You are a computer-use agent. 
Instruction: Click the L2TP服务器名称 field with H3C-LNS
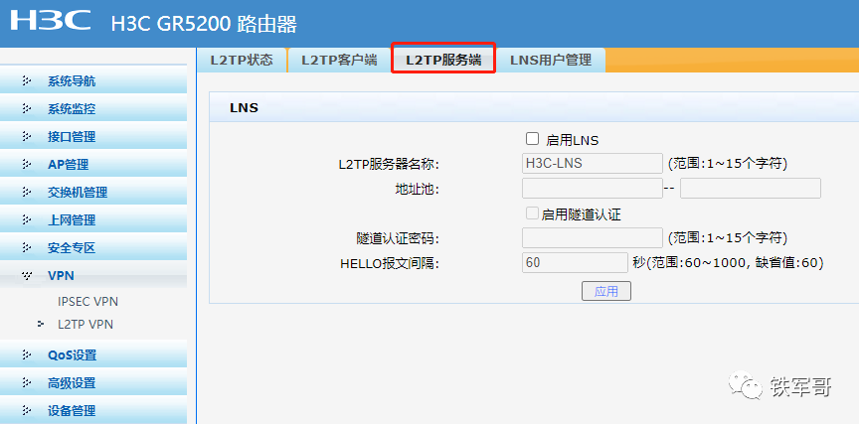(x=593, y=163)
